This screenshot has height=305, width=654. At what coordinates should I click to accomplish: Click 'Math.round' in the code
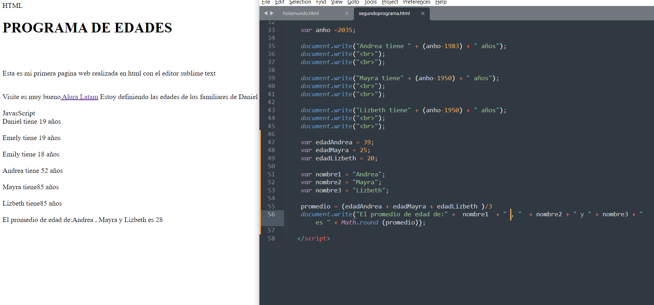pyautogui.click(x=359, y=222)
